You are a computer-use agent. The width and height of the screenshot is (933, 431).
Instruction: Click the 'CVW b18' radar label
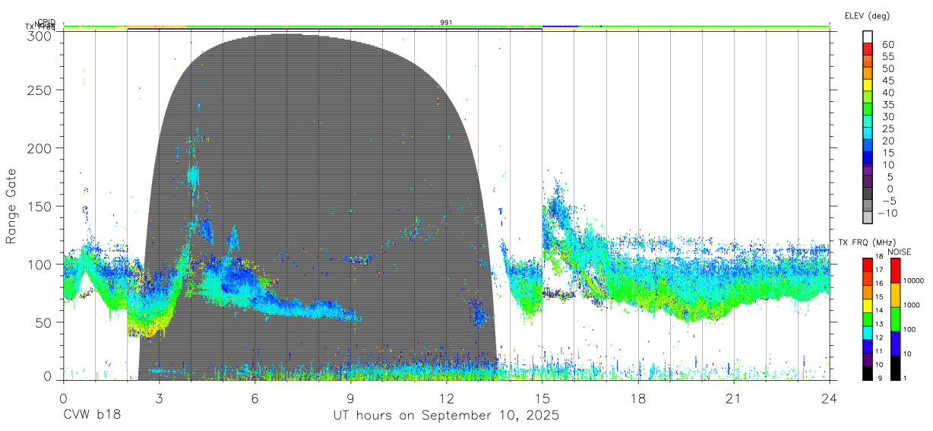tap(92, 416)
